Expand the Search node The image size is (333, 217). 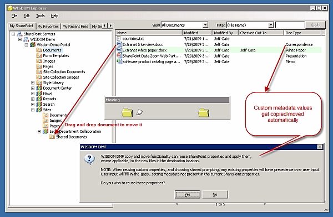tap(33, 104)
